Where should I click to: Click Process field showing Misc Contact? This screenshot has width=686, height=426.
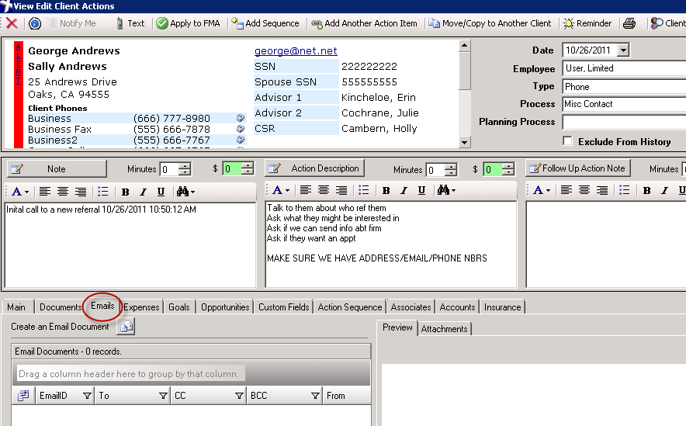pos(624,104)
